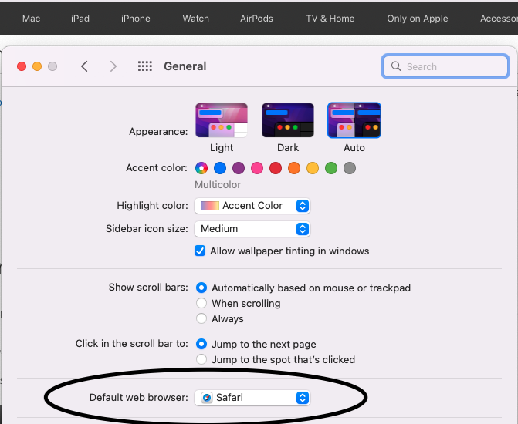This screenshot has width=518, height=424.
Task: Show all preferences grid icon
Action: pos(145,66)
